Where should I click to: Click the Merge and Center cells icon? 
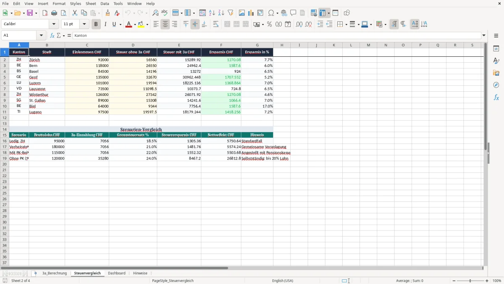pos(227,24)
